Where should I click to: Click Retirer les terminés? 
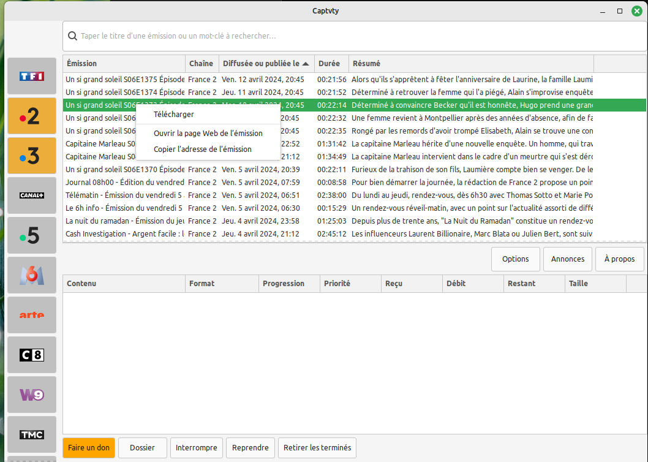pos(317,447)
